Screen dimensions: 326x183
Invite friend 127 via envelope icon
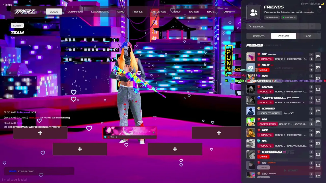pyautogui.click(x=318, y=165)
